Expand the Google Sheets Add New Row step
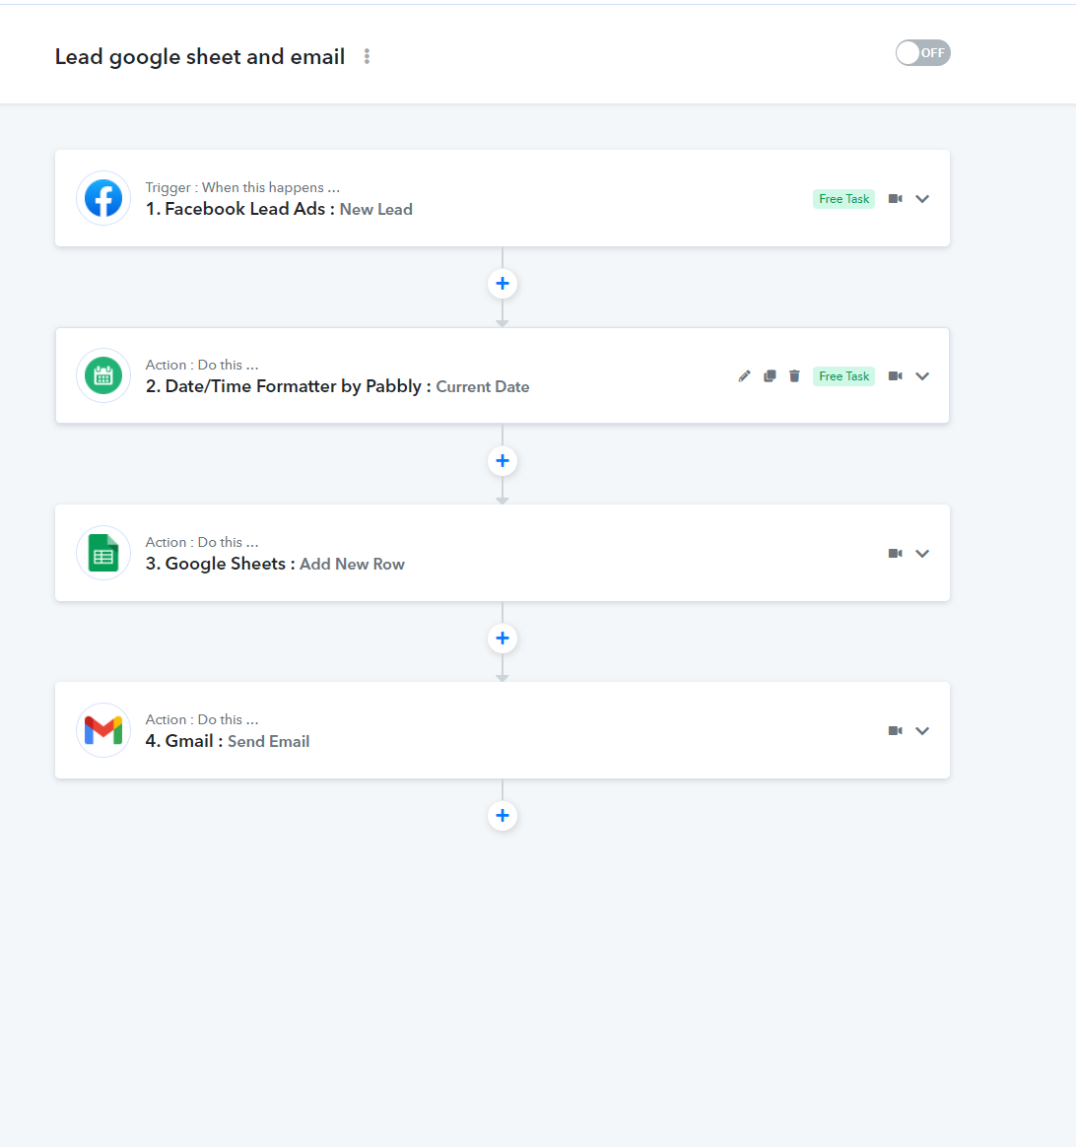 point(922,554)
